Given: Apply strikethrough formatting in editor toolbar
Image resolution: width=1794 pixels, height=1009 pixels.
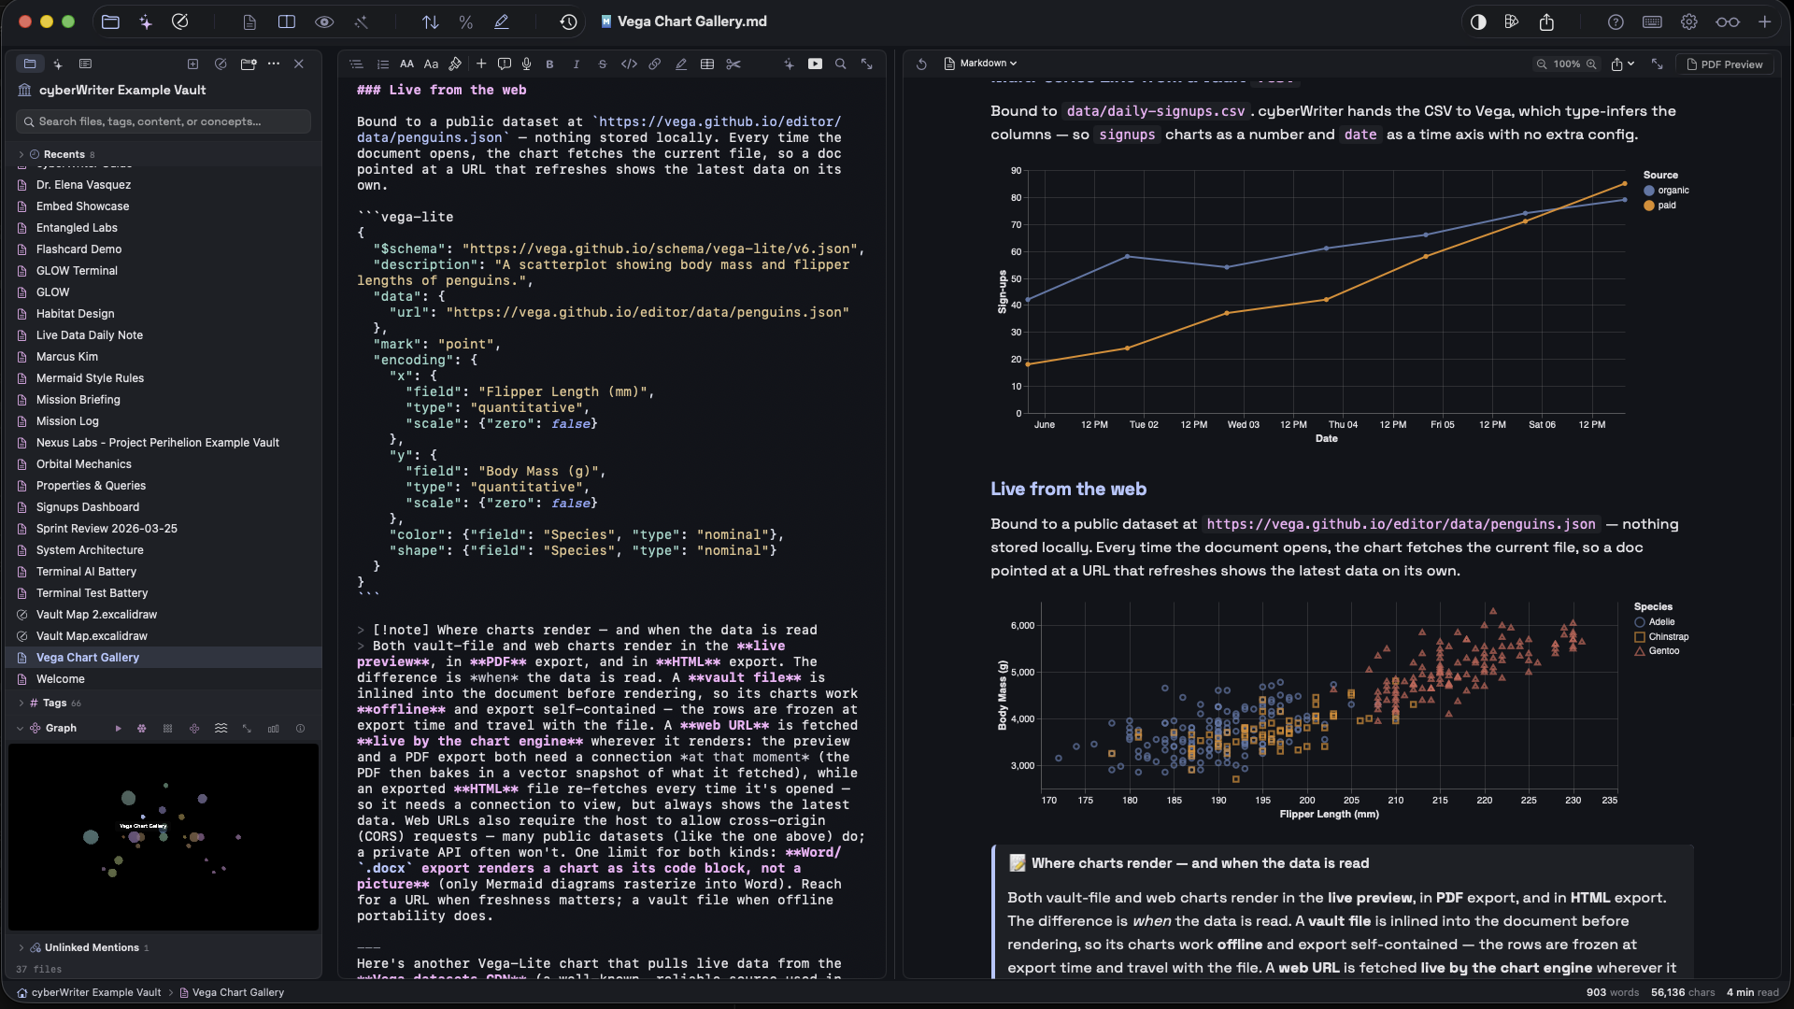Looking at the screenshot, I should pyautogui.click(x=603, y=64).
